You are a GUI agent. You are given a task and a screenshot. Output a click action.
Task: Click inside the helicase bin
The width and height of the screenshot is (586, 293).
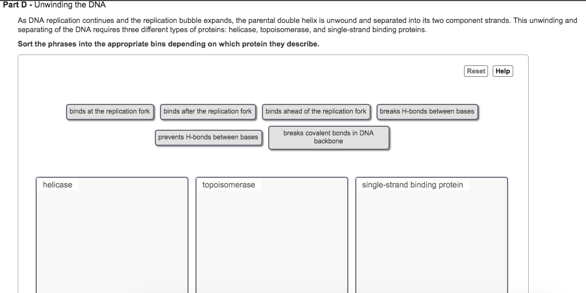112,240
